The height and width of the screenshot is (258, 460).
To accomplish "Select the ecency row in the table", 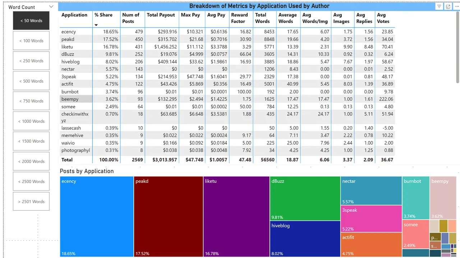I will tap(227, 32).
